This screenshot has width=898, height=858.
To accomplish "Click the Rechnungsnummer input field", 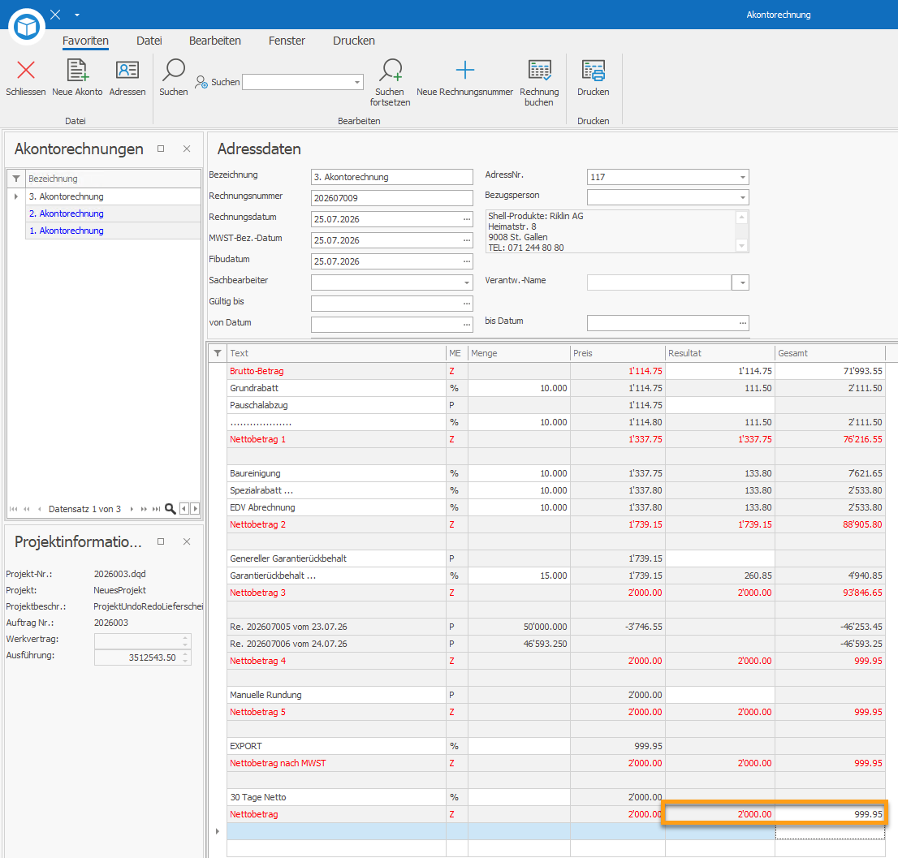I will coord(391,198).
